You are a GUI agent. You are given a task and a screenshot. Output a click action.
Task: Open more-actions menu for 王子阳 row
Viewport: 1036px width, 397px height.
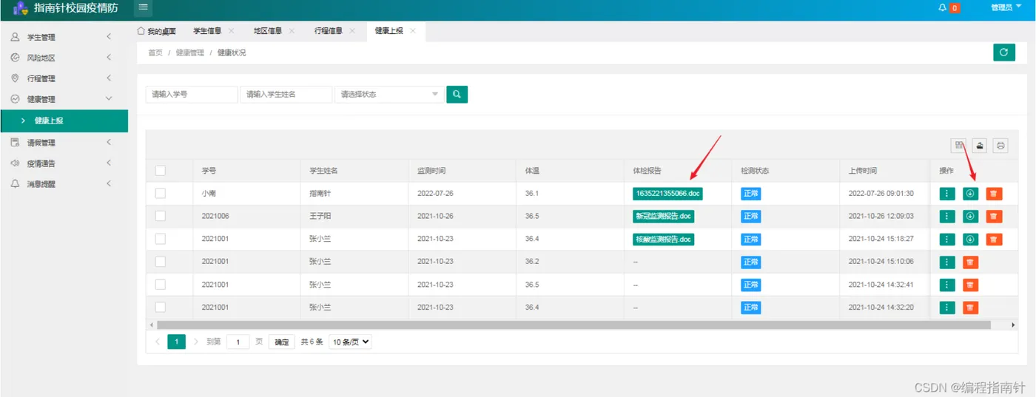point(947,217)
